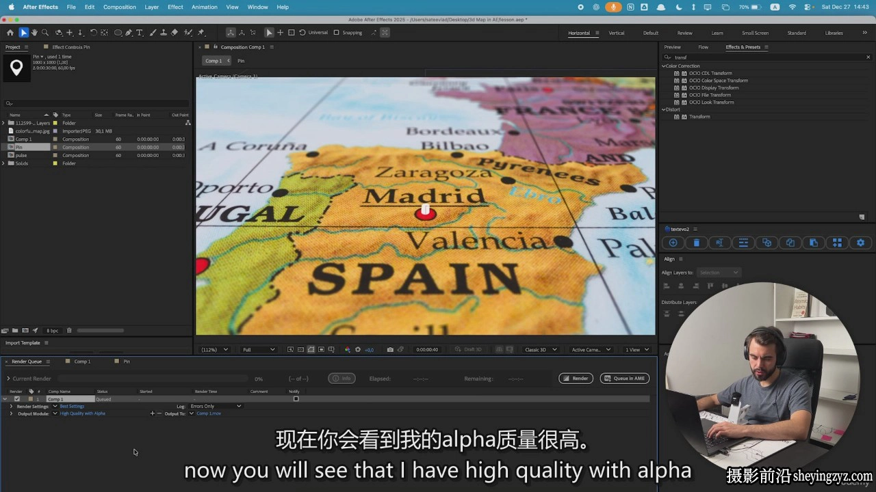Image resolution: width=876 pixels, height=492 pixels.
Task: Toggle the Draft 3D button
Action: tap(469, 349)
